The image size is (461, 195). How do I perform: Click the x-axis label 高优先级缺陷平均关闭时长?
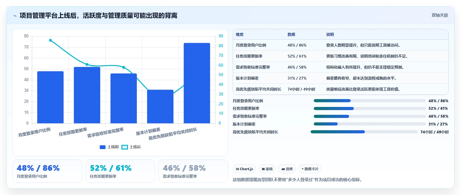coord(172,134)
